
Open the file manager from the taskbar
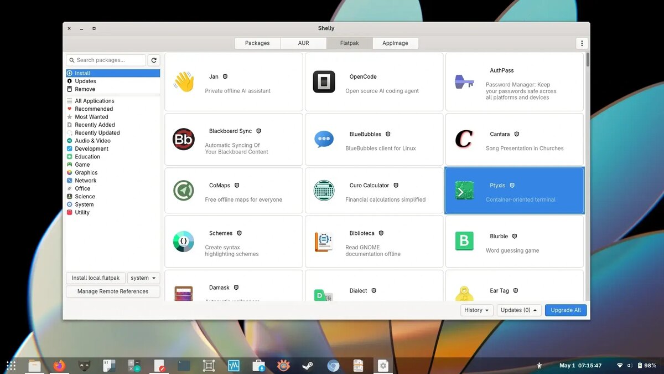(x=34, y=366)
